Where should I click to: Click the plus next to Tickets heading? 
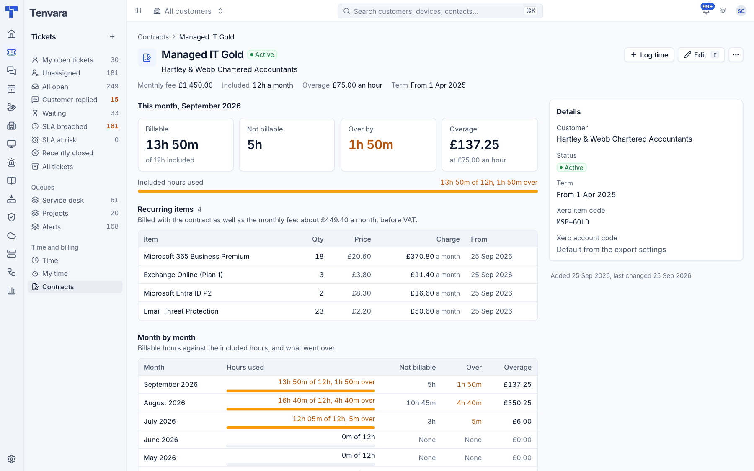point(112,37)
